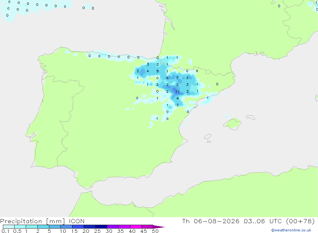
Task: Pick the 25 to 30 mm legend swatch
Action: [x=101, y=227]
